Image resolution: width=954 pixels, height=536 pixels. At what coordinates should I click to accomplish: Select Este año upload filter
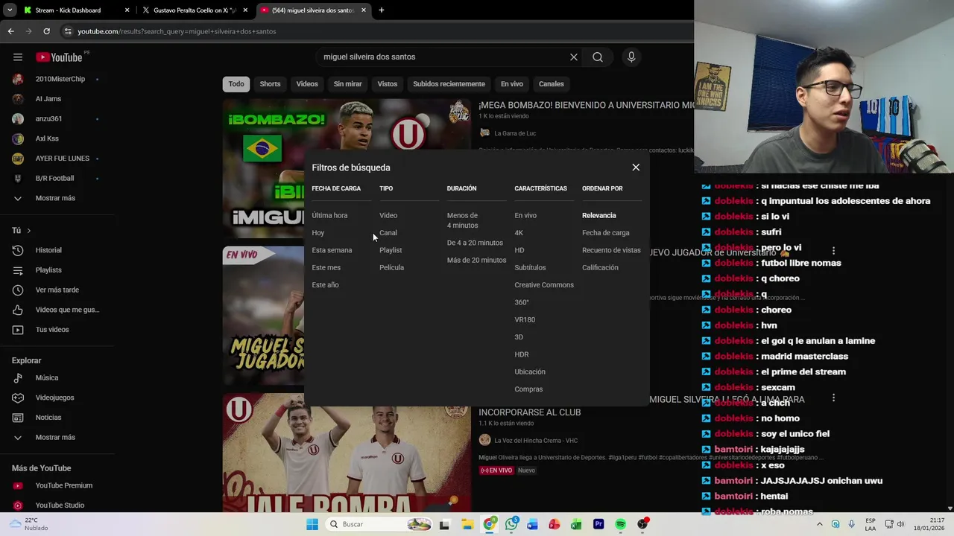coord(325,285)
